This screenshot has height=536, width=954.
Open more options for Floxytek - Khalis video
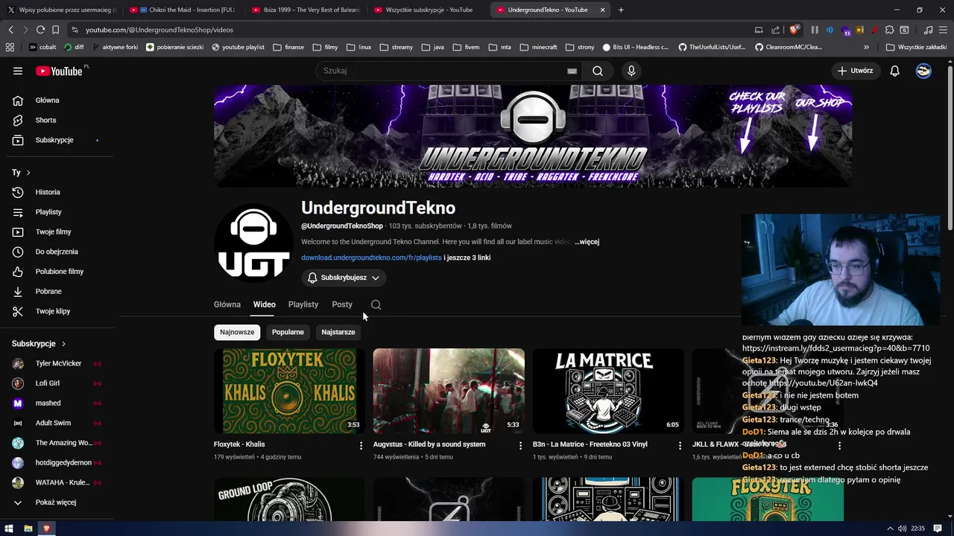[x=361, y=445]
